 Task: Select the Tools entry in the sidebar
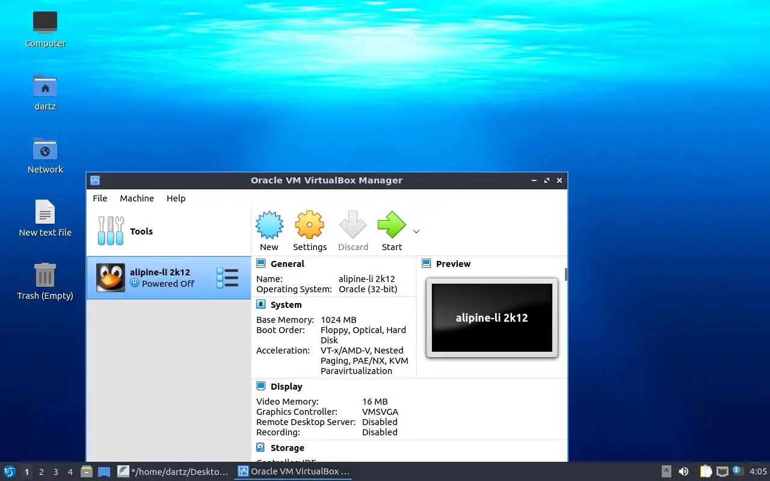(x=168, y=231)
